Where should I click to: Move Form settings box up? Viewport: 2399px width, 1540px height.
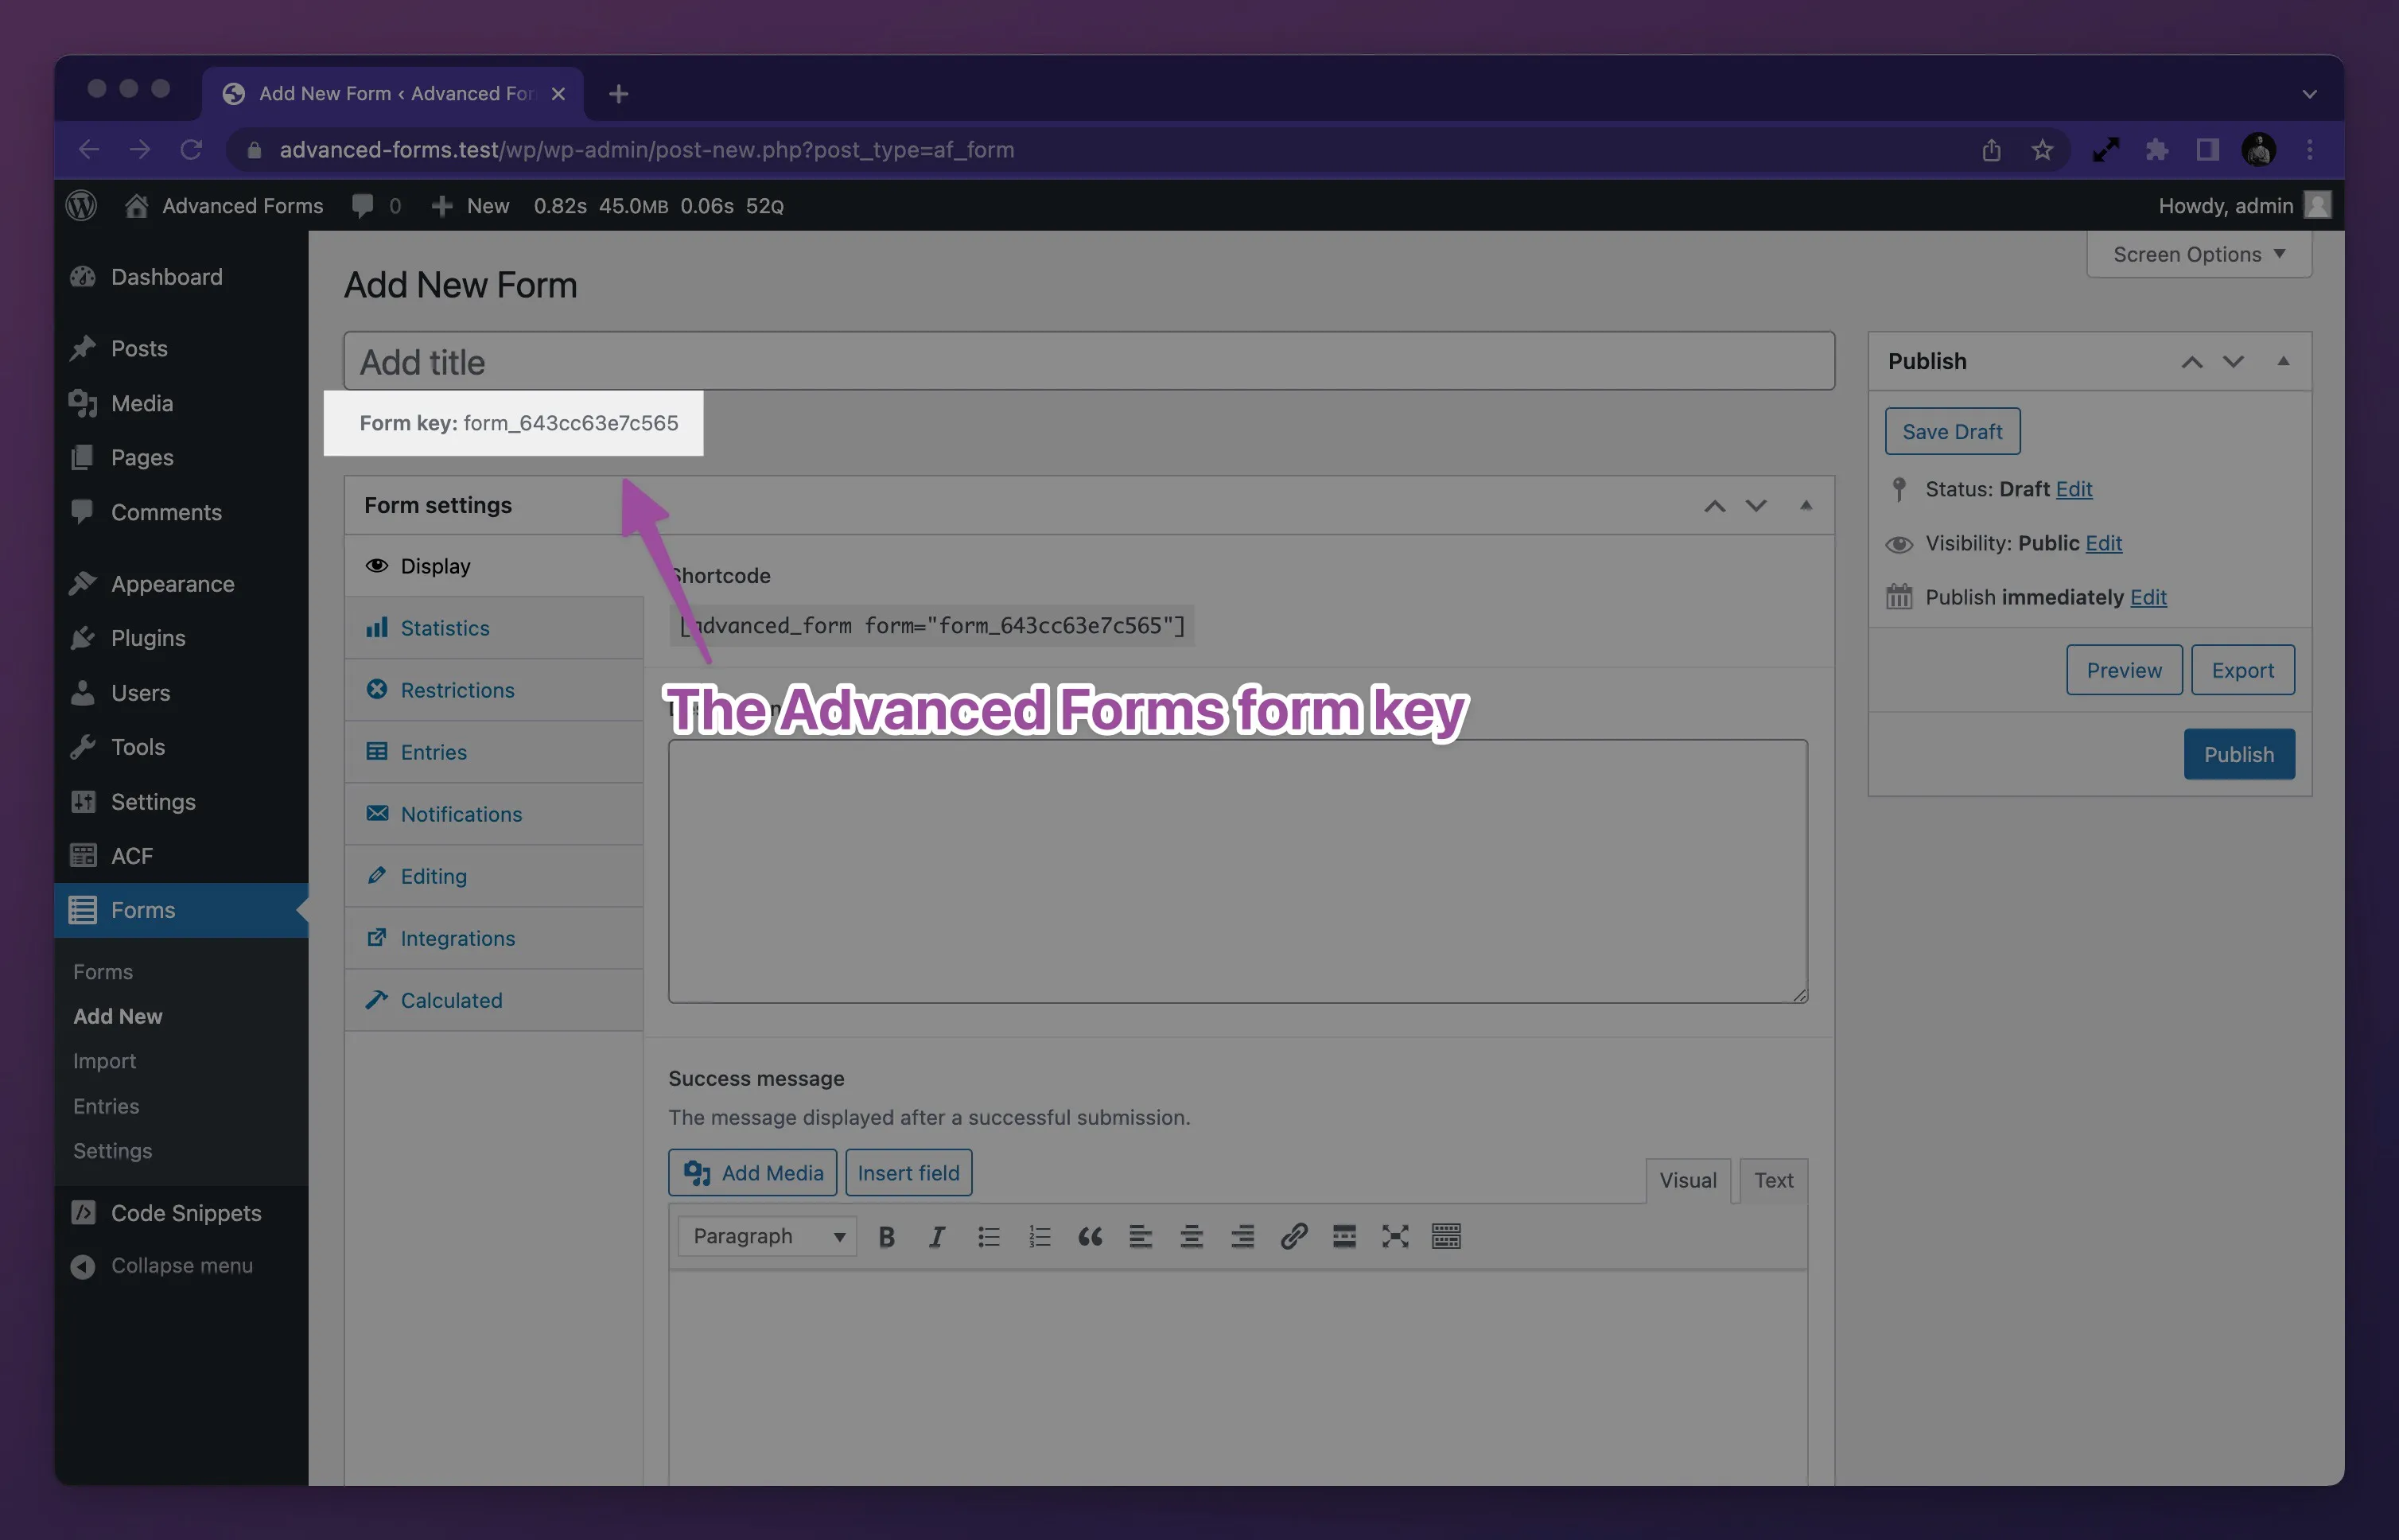pos(1715,506)
